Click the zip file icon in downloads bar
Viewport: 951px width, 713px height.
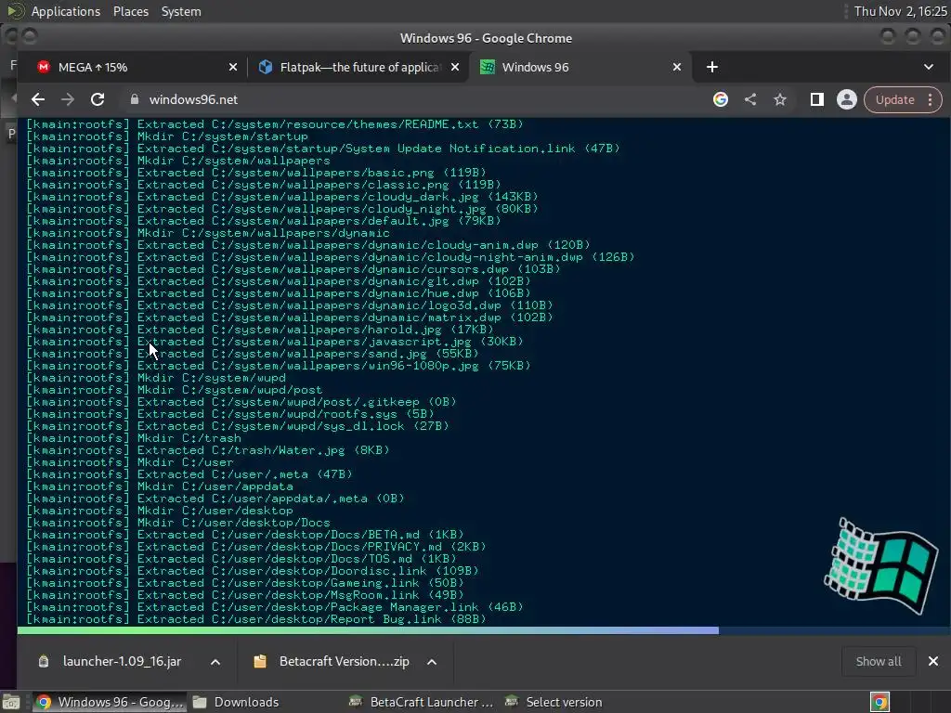(260, 661)
